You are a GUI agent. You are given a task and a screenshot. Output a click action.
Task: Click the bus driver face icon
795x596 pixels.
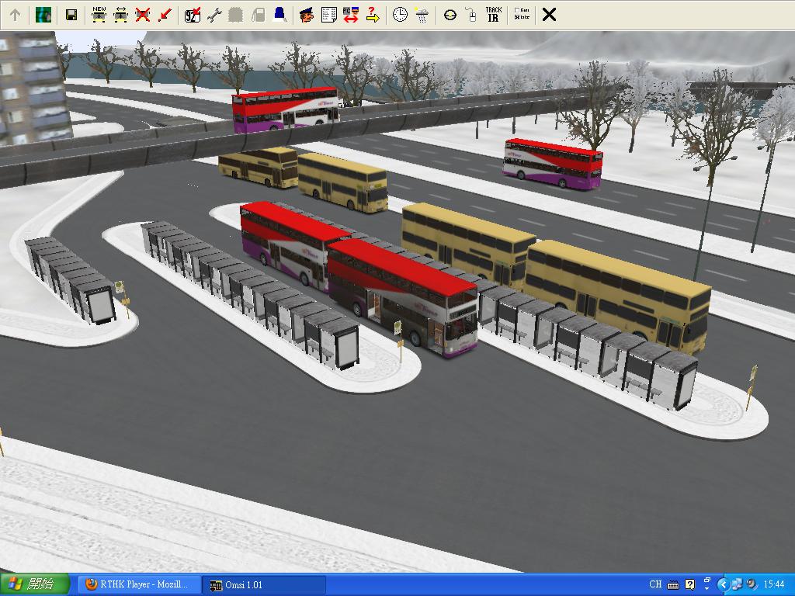coord(307,15)
